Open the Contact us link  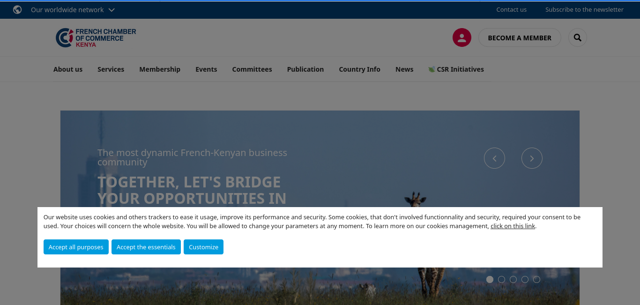512,9
